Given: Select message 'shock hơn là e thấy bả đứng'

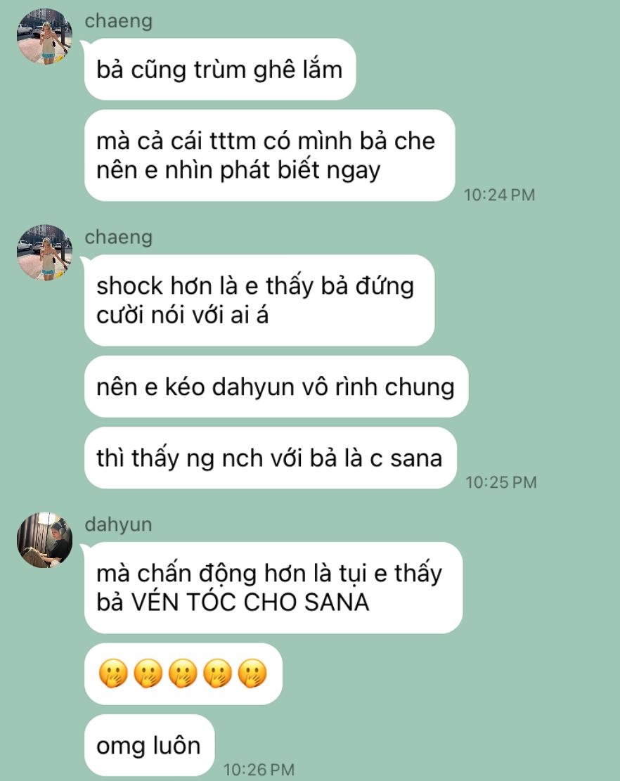Looking at the screenshot, I should tap(259, 300).
